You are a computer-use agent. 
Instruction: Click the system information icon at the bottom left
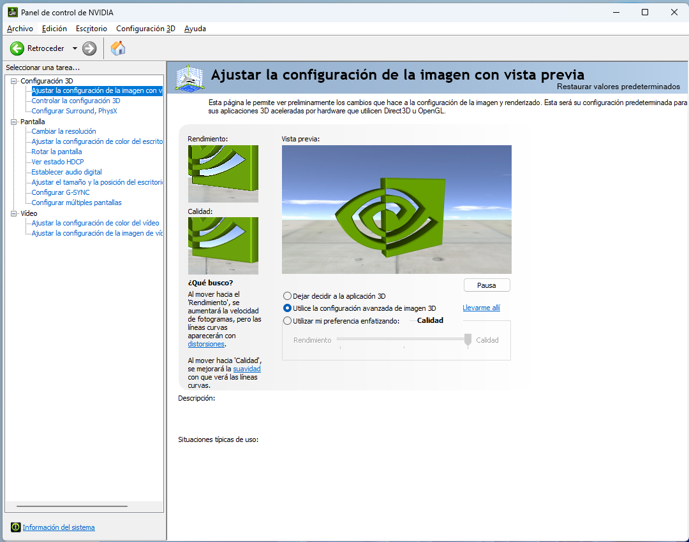pos(16,527)
